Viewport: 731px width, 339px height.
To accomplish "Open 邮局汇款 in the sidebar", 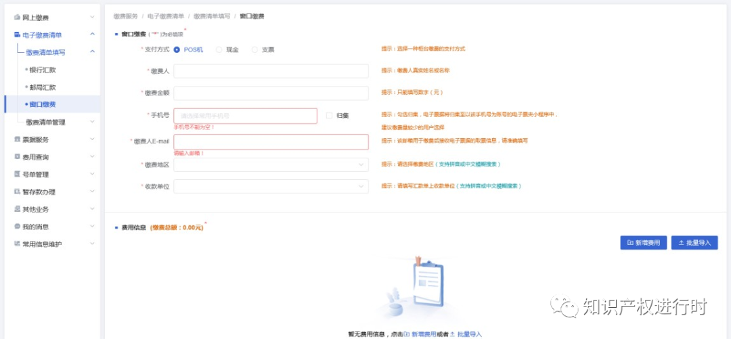I will point(43,87).
